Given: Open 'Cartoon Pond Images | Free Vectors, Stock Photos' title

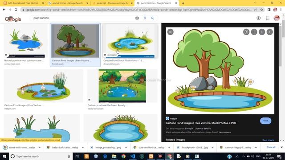Looking at the screenshot, I should (201, 123).
